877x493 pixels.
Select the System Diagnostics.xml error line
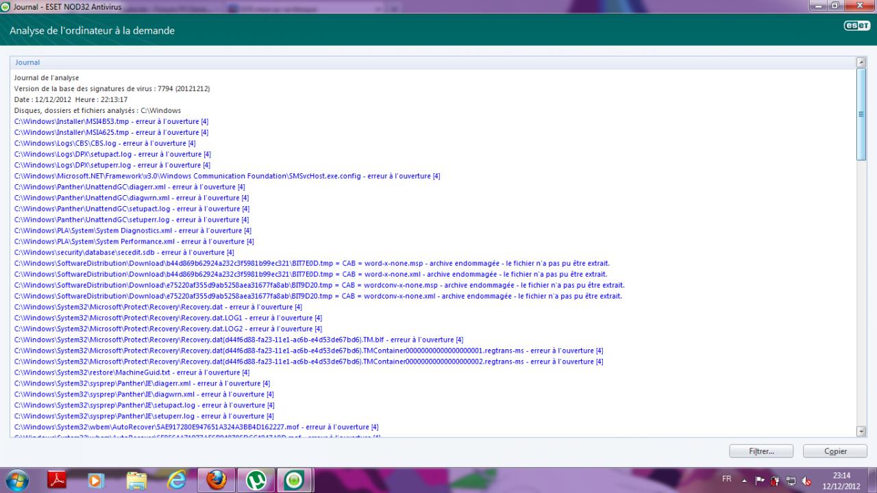click(x=133, y=231)
